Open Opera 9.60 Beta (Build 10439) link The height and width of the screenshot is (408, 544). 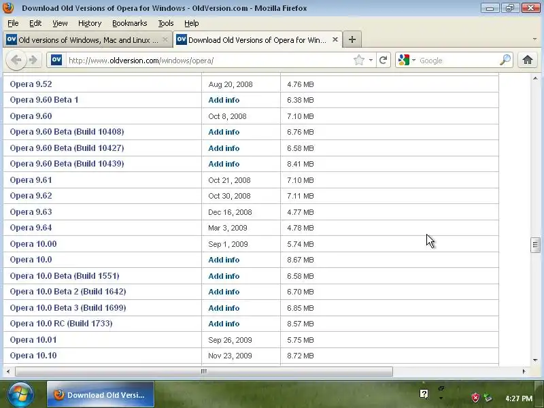tap(67, 163)
